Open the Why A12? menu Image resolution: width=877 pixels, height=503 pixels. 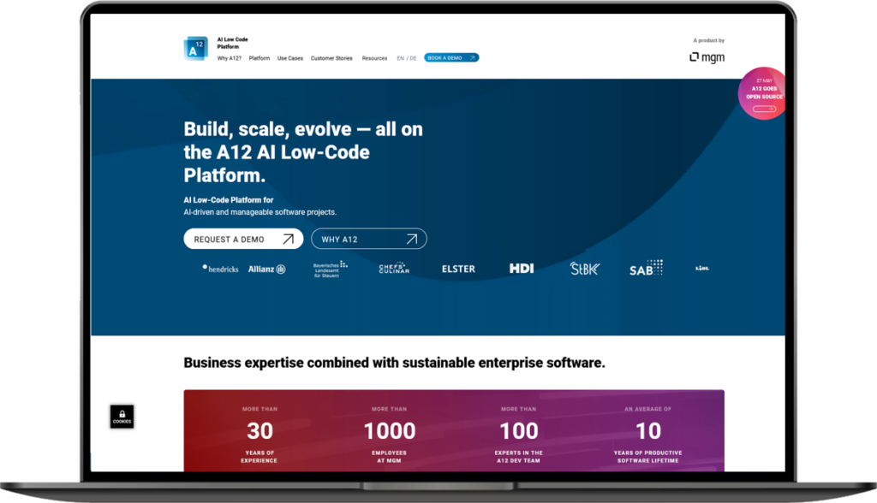pos(230,58)
